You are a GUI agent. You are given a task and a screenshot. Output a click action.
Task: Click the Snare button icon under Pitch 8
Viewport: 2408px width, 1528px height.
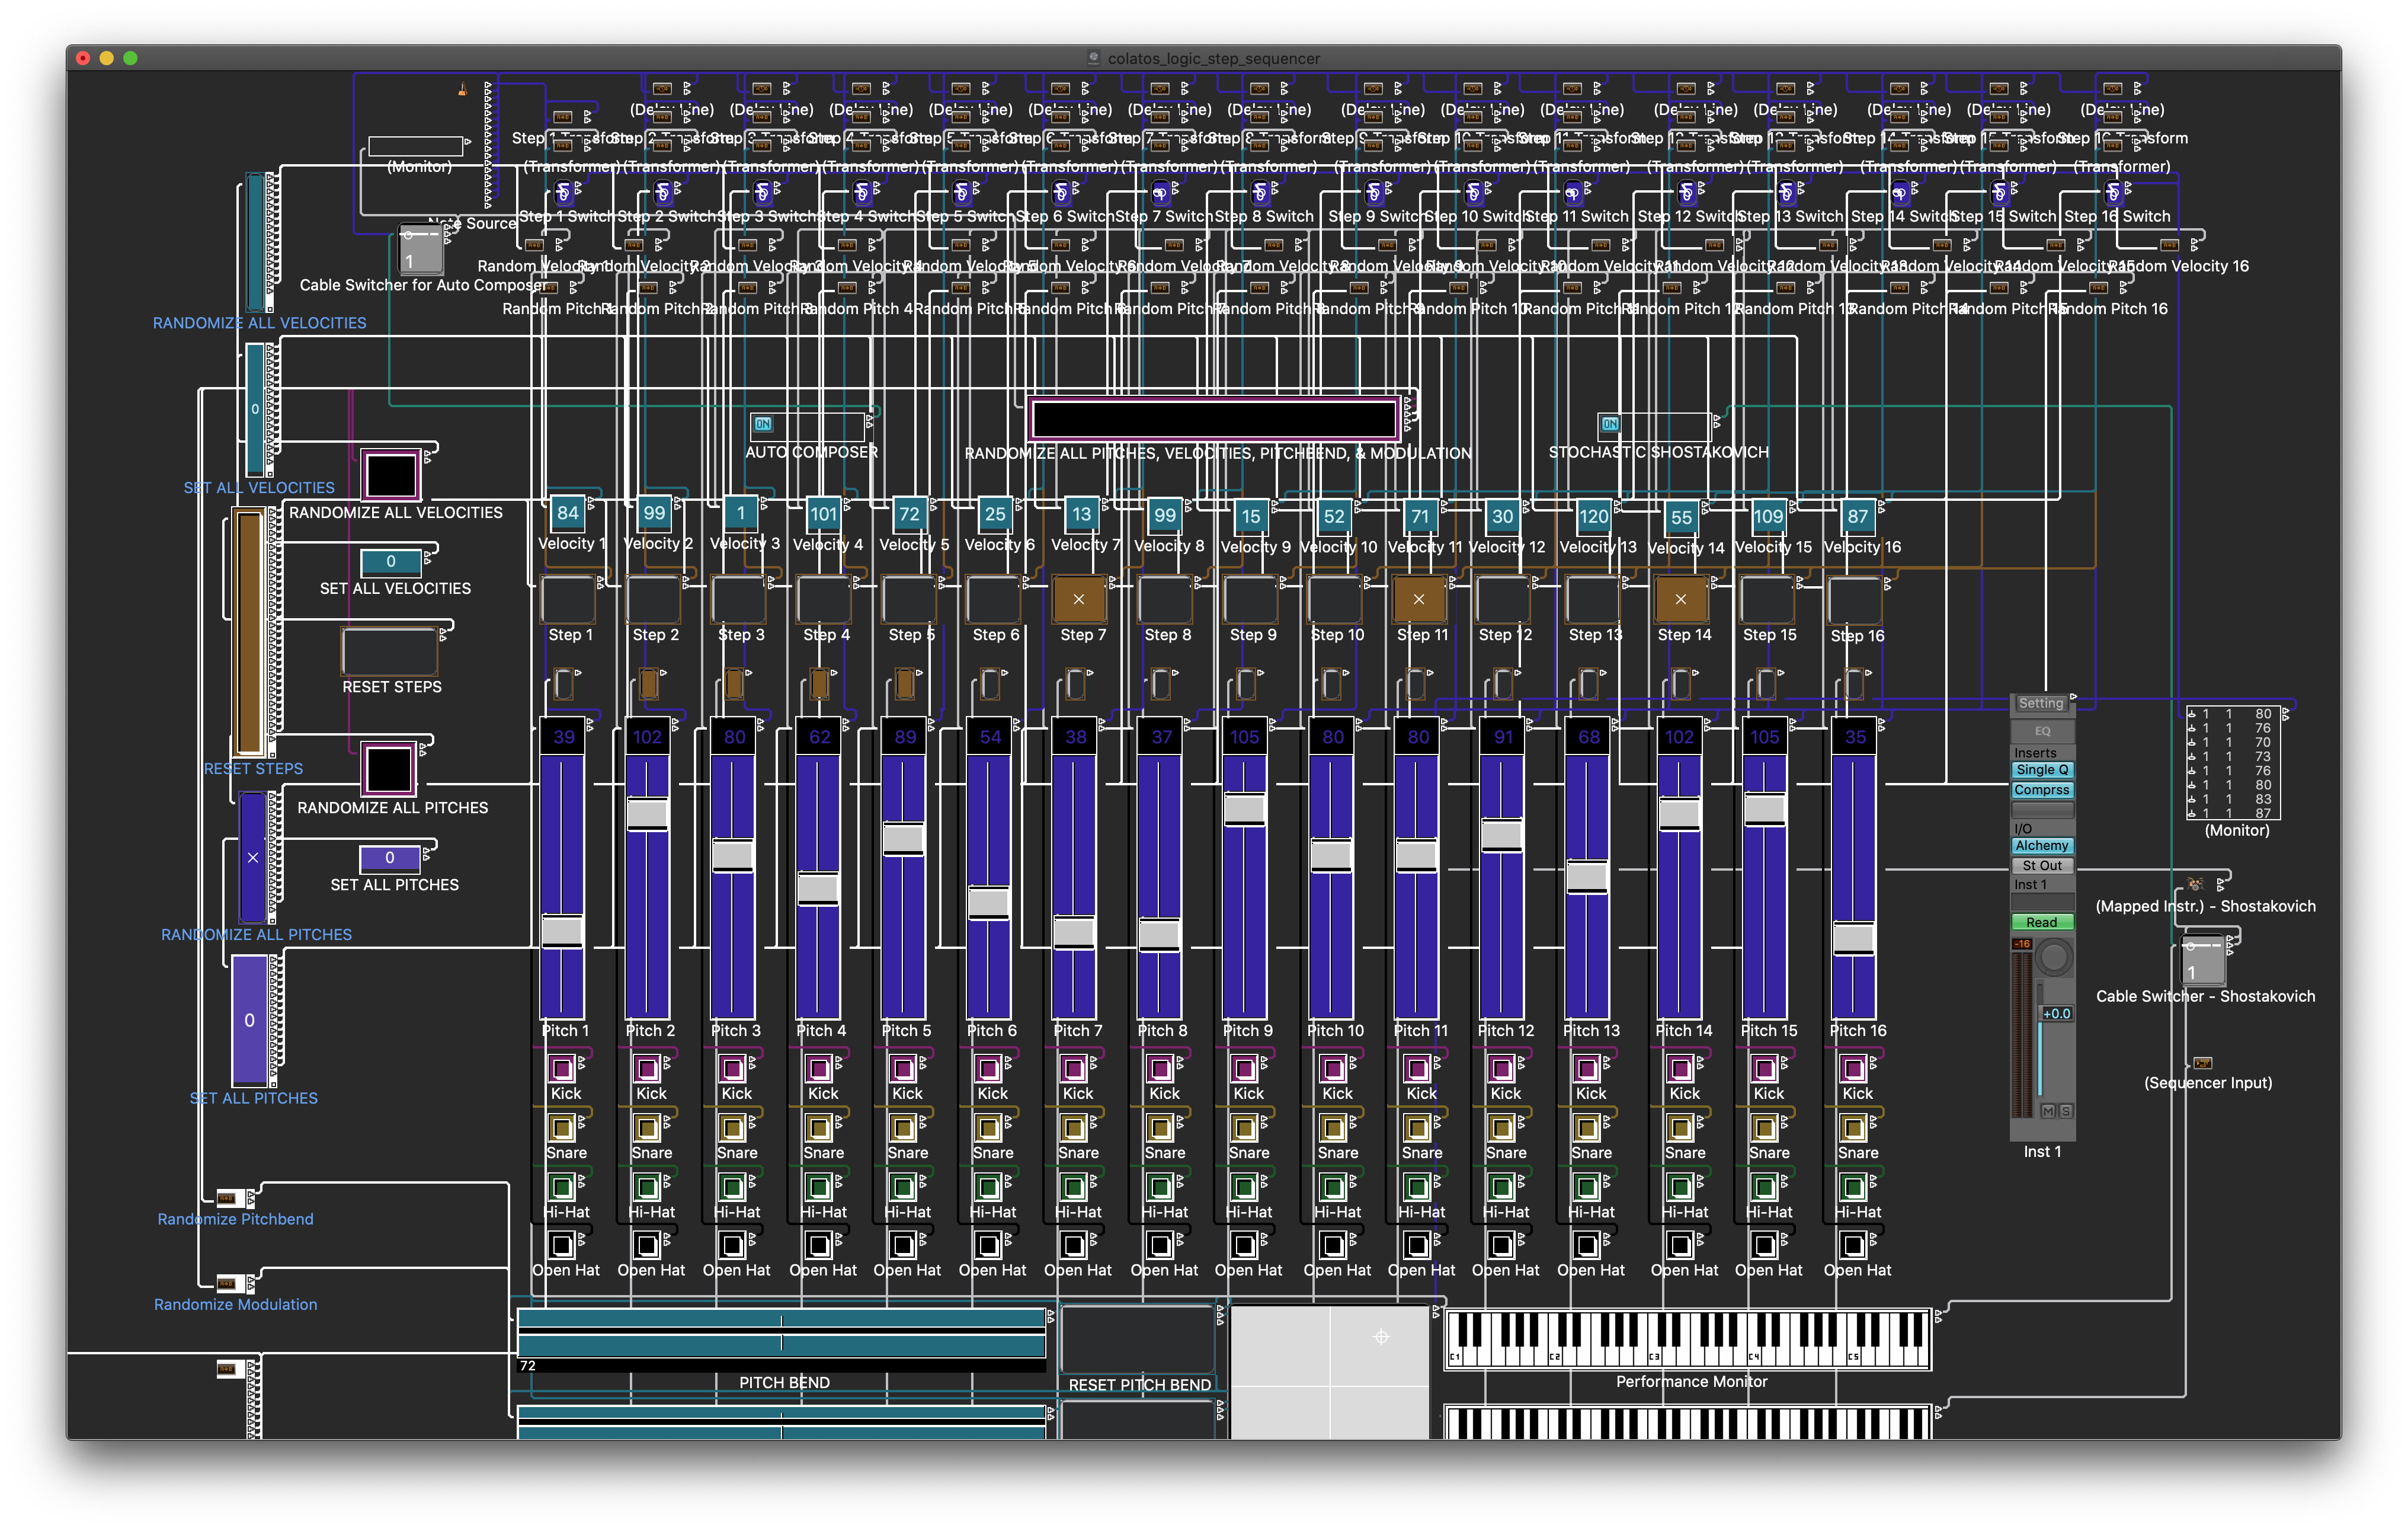tap(1160, 1128)
